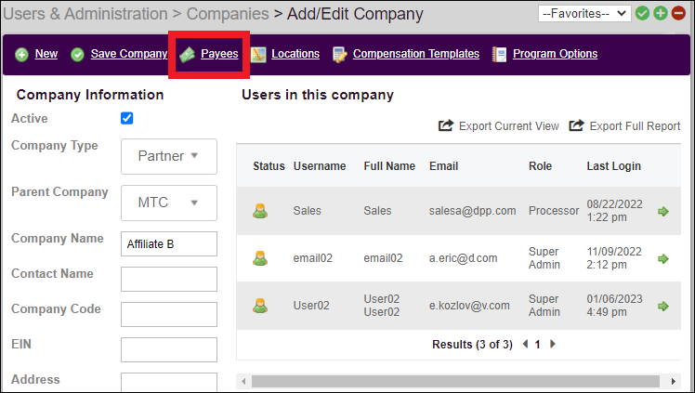Click the Locations toolbar icon

pos(258,55)
